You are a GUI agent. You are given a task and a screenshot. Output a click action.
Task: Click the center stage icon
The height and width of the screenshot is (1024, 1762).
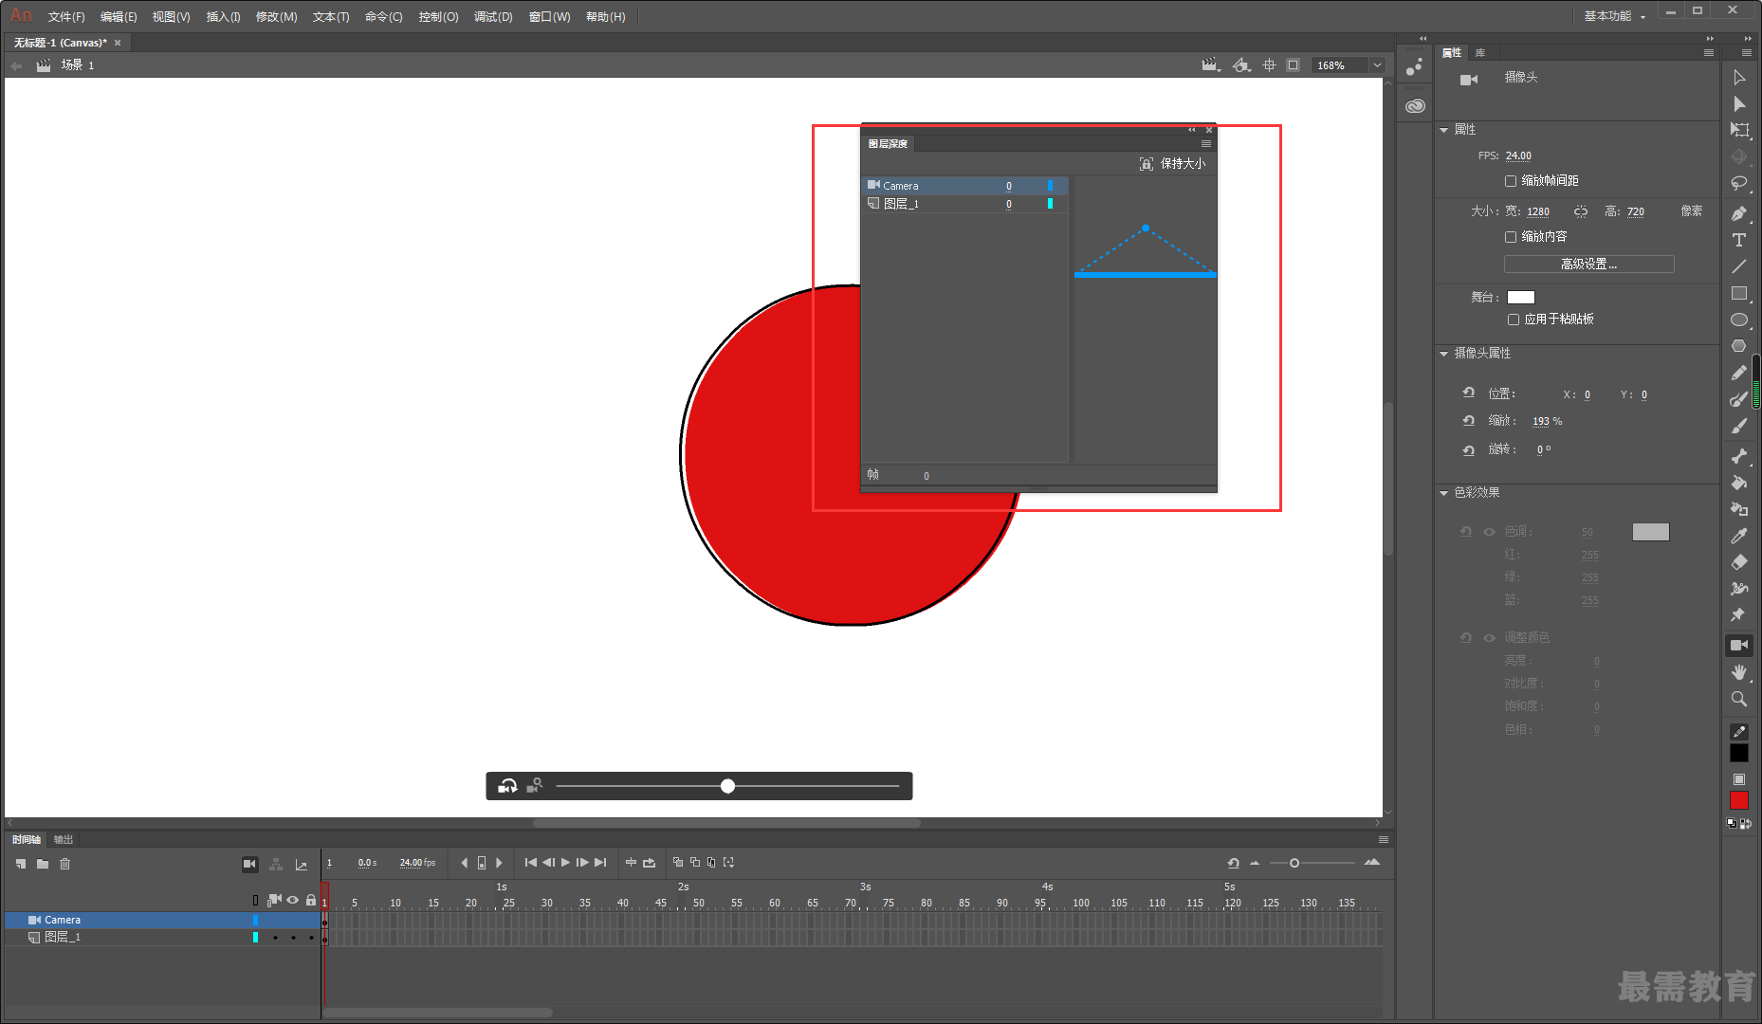[x=1269, y=65]
